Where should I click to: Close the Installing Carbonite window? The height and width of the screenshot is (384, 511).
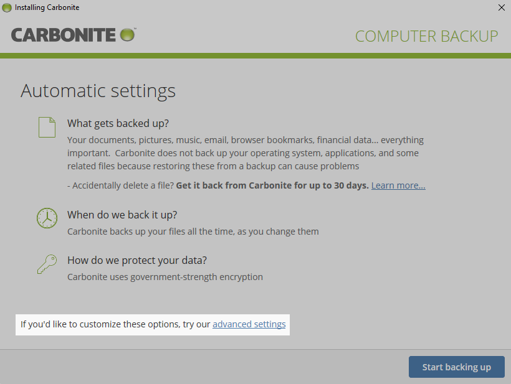point(501,7)
